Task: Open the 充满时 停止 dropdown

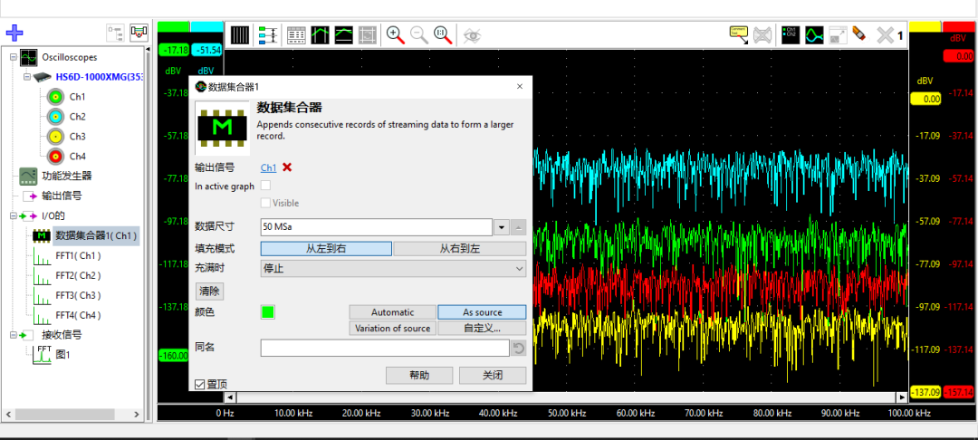Action: 393,269
